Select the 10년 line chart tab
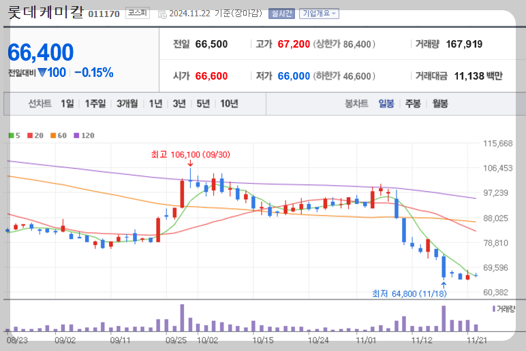Screen dimensions: 526x351 coord(229,104)
